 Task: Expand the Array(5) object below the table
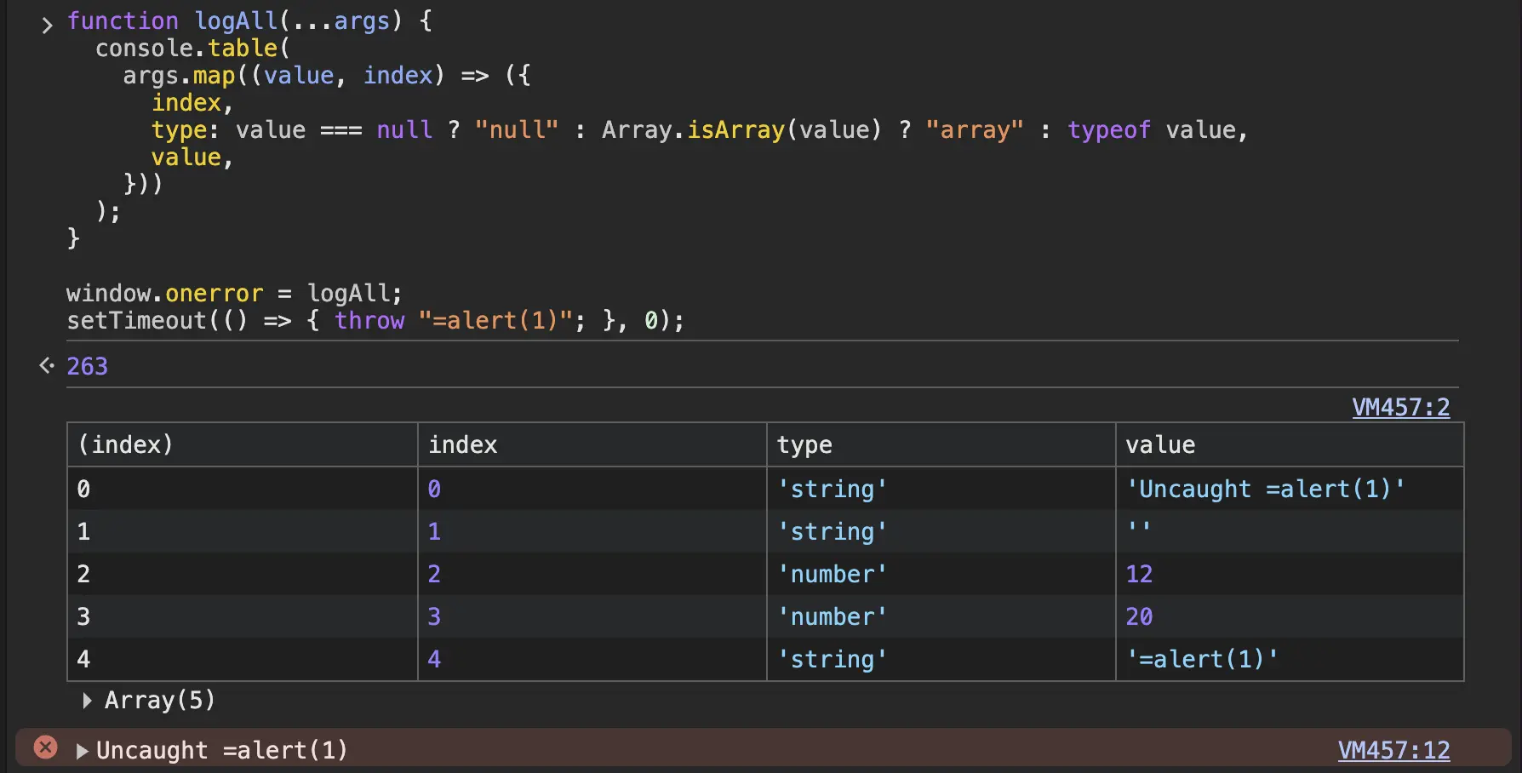tap(87, 701)
